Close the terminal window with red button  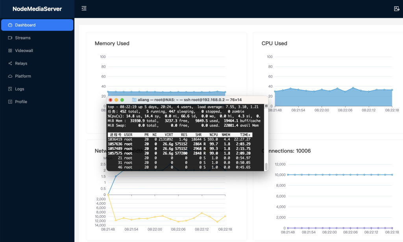click(x=111, y=100)
